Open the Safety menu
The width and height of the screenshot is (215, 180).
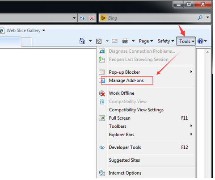166,41
